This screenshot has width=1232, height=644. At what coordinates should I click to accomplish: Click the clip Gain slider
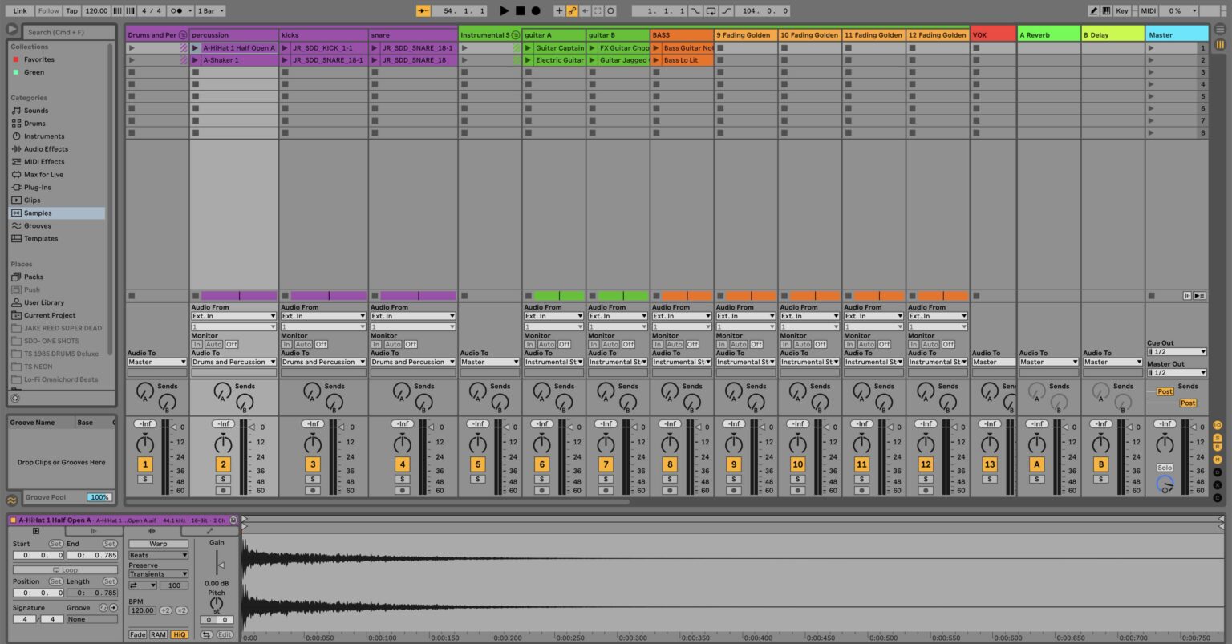tap(219, 564)
